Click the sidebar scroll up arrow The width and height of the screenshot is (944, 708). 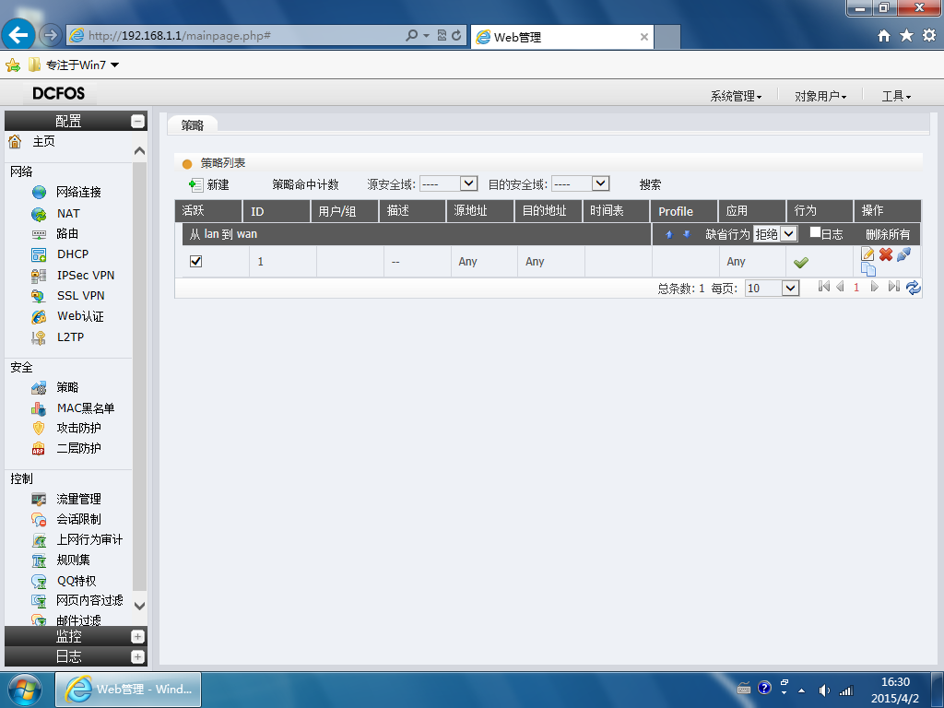click(x=140, y=150)
